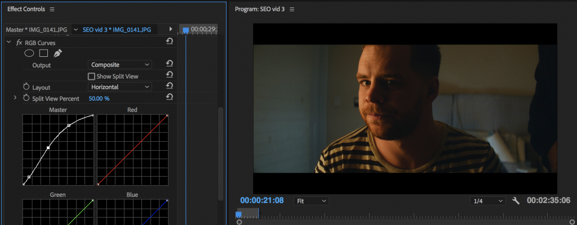
Task: Click the Red curve label
Action: coord(132,110)
